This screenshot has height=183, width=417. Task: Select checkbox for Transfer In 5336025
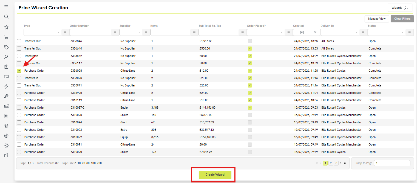[19, 78]
